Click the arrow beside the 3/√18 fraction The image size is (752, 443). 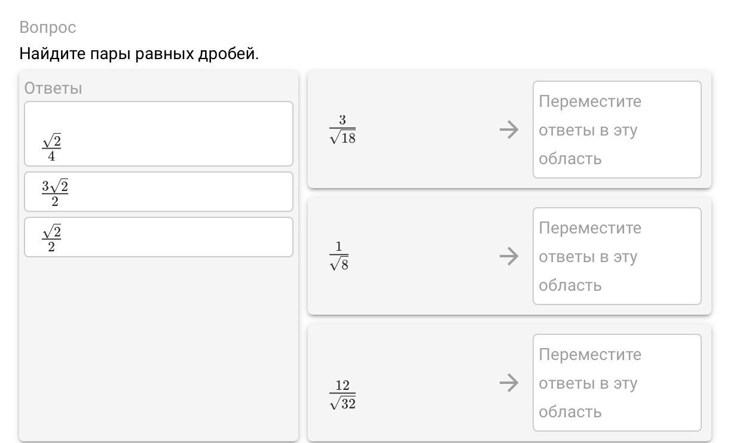pos(509,129)
